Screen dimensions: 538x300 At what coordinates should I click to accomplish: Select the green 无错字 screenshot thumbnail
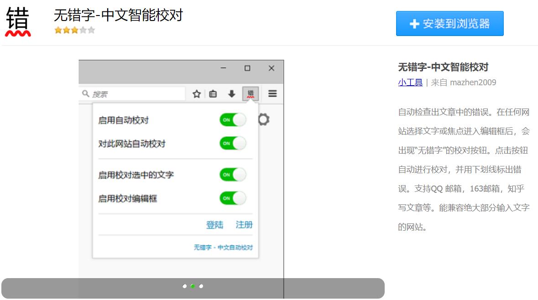(x=193, y=286)
